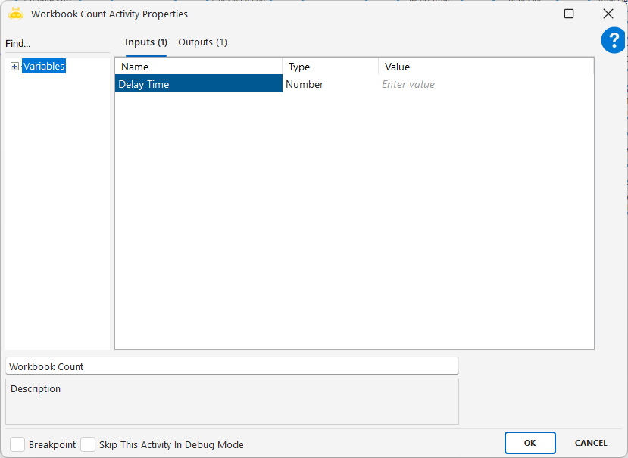This screenshot has height=458, width=628.
Task: Select the Delay Time input row
Action: (x=198, y=84)
